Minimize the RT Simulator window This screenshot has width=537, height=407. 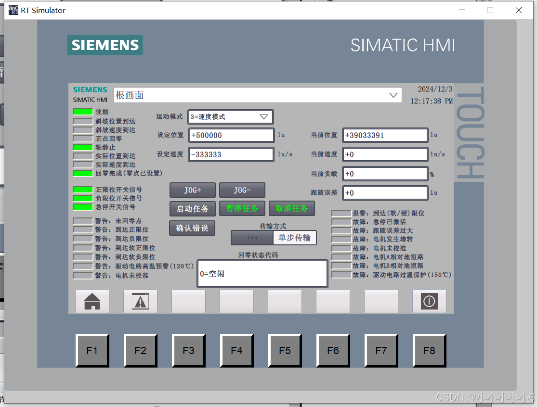pyautogui.click(x=462, y=10)
